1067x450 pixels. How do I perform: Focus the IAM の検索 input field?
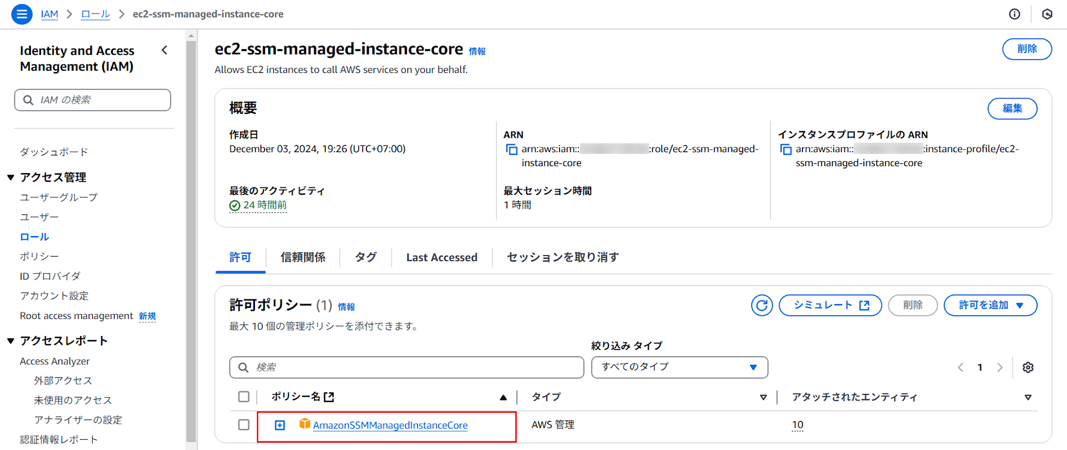pyautogui.click(x=93, y=100)
